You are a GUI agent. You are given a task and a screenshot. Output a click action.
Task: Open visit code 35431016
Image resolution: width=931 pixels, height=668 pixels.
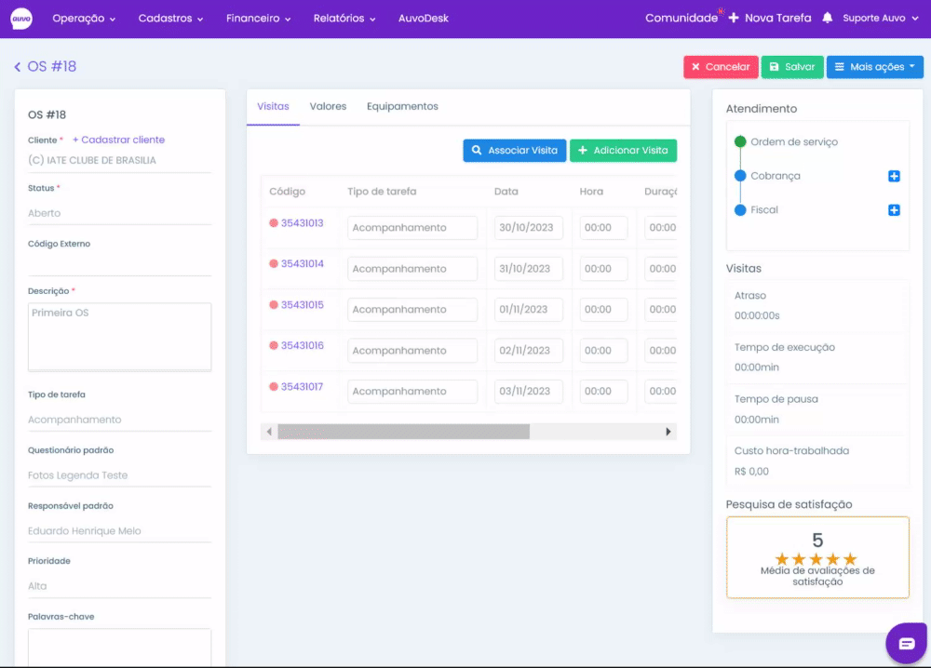[x=303, y=345]
